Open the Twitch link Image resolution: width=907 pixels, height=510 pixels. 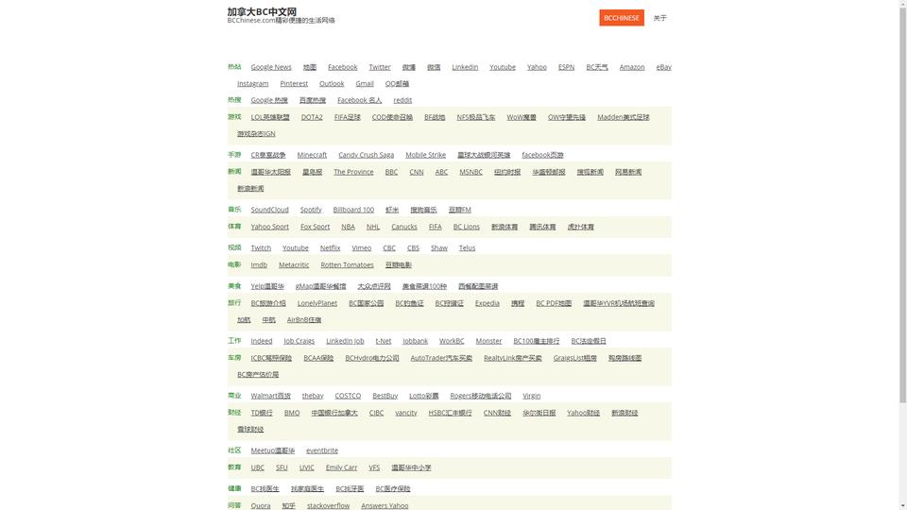pos(261,247)
